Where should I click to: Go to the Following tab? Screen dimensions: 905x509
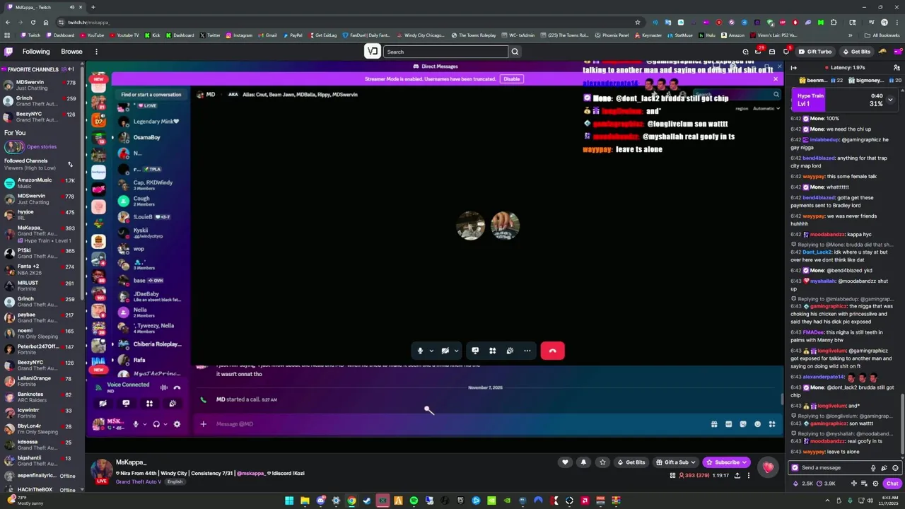pos(36,52)
